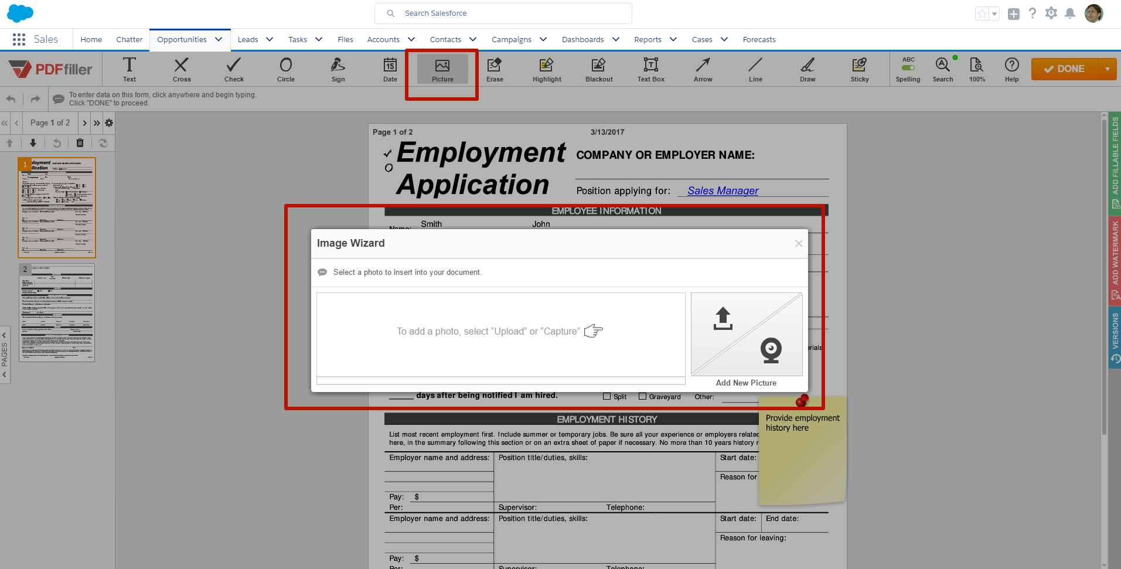Expand the Opportunities tab dropdown
The image size is (1121, 569).
point(219,39)
